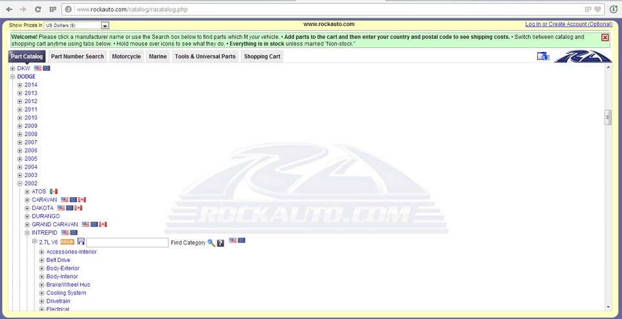The height and width of the screenshot is (319, 622).
Task: Open the browser downloads icon
Action: (614, 9)
